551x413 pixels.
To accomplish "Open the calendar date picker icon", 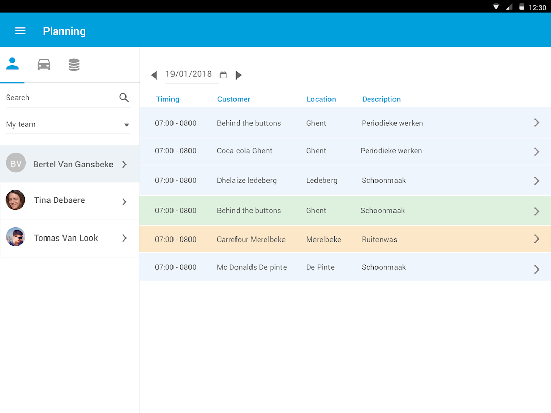I will coord(223,75).
